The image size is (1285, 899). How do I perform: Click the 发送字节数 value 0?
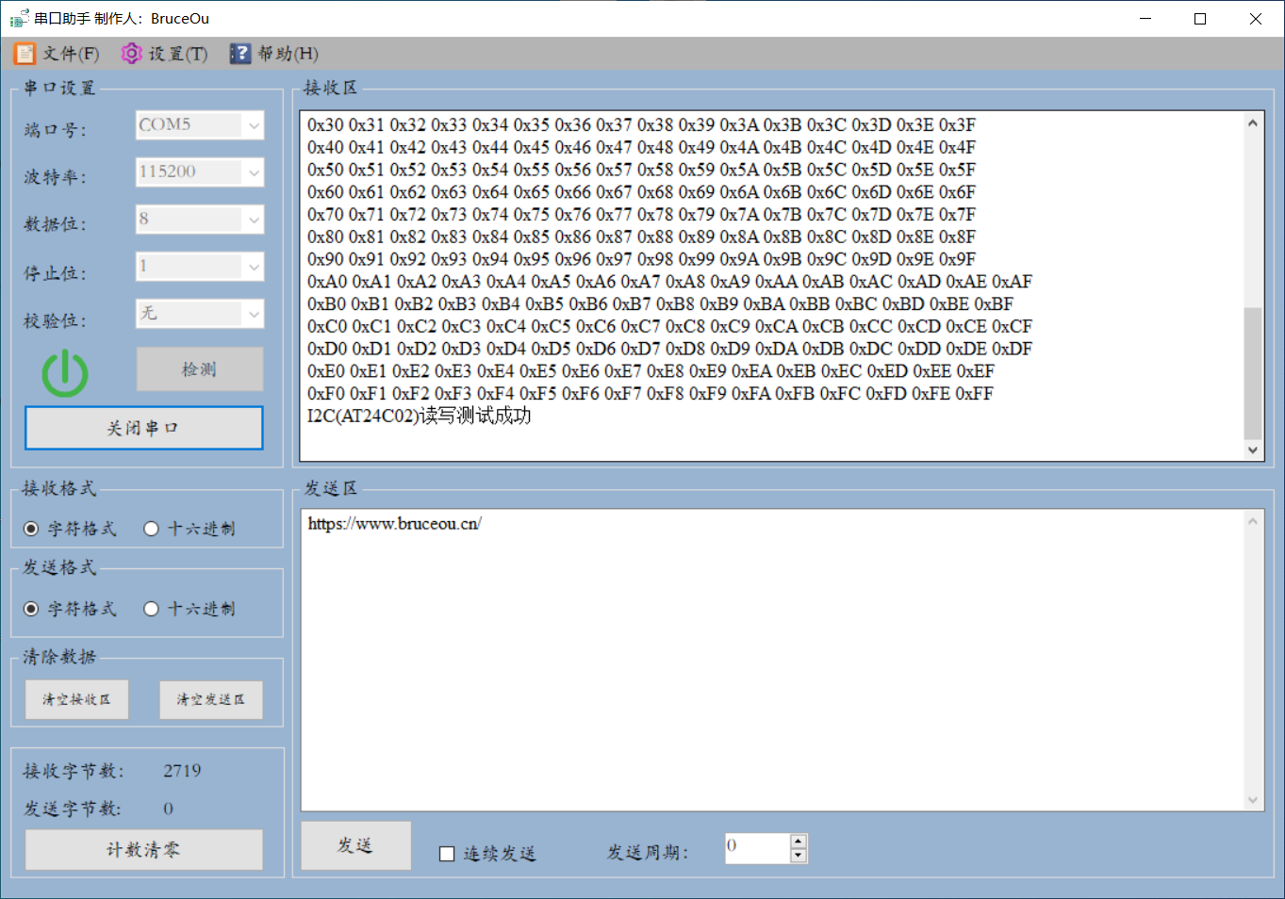click(x=168, y=809)
